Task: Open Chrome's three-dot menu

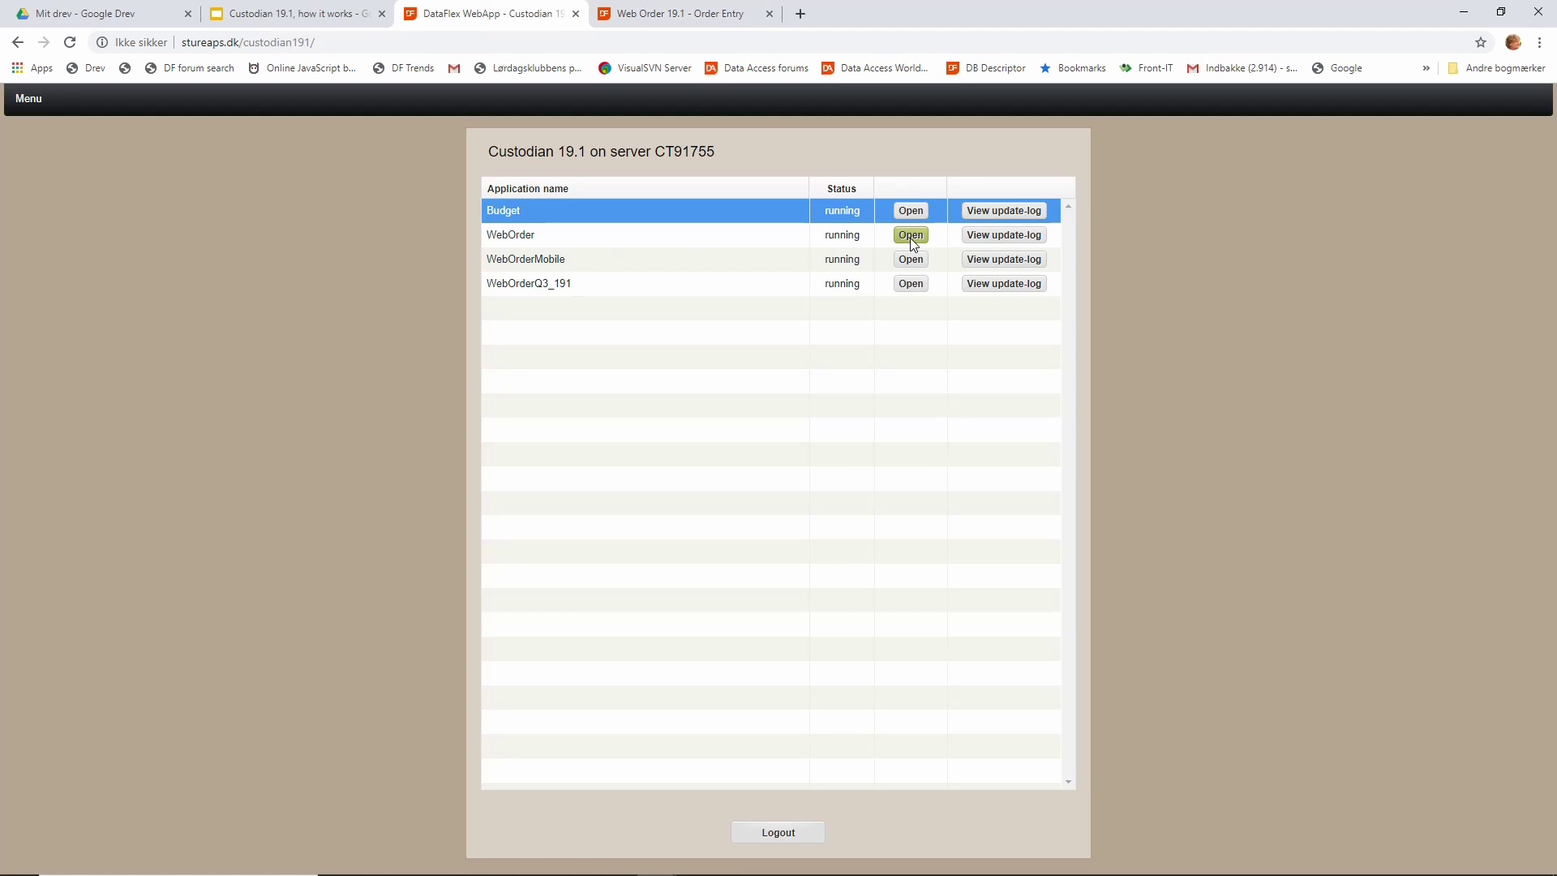Action: [x=1539, y=42]
